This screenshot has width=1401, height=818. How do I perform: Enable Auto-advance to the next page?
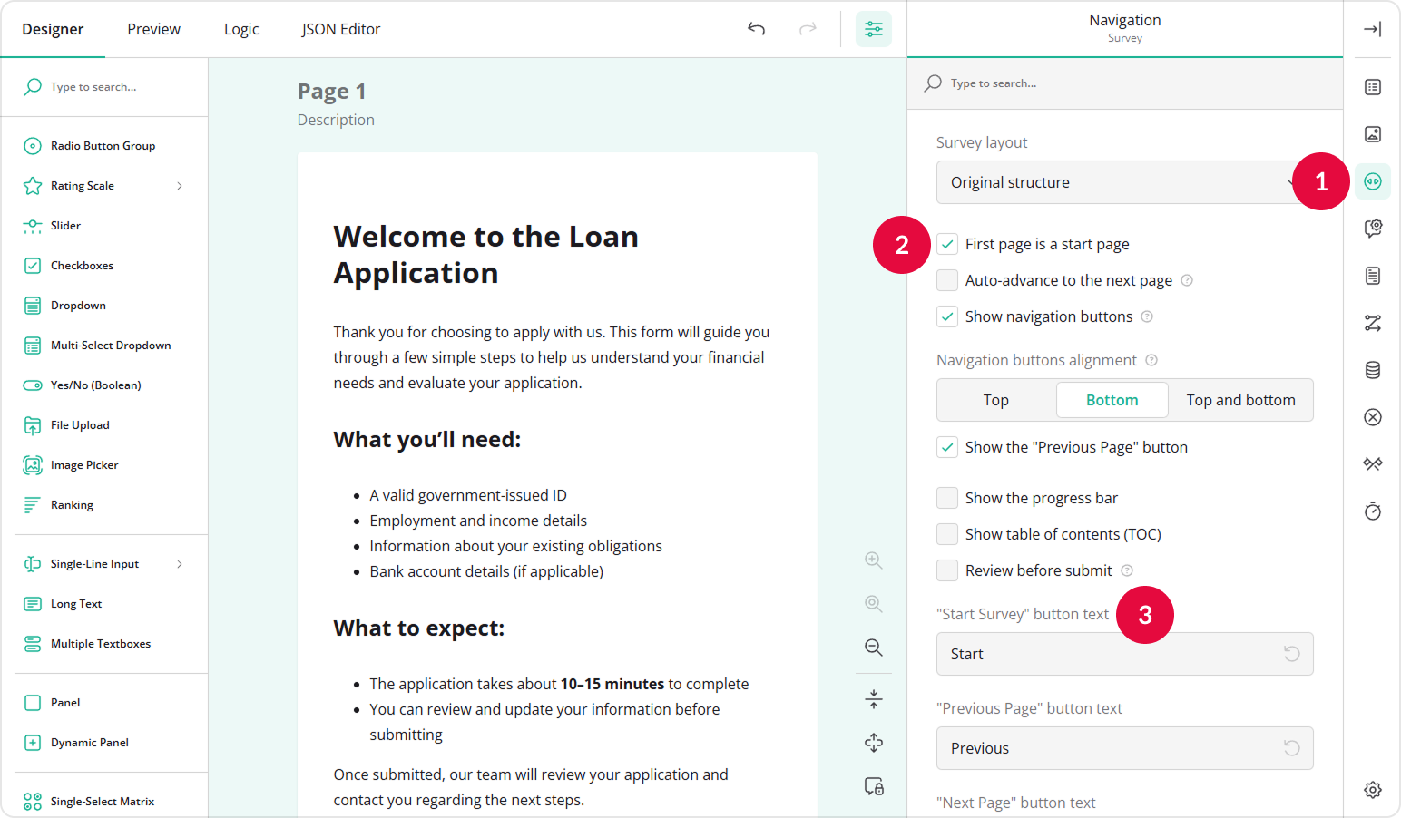pos(947,279)
